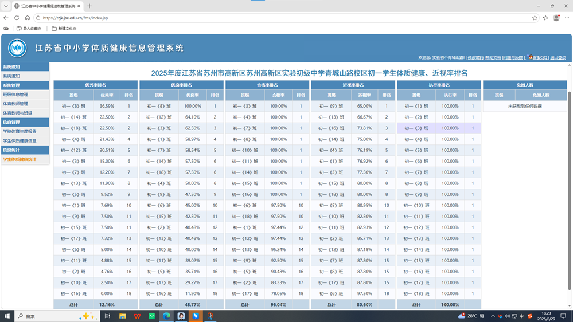
Task: Open 学校体育年度报告 menu item
Action: click(x=20, y=131)
